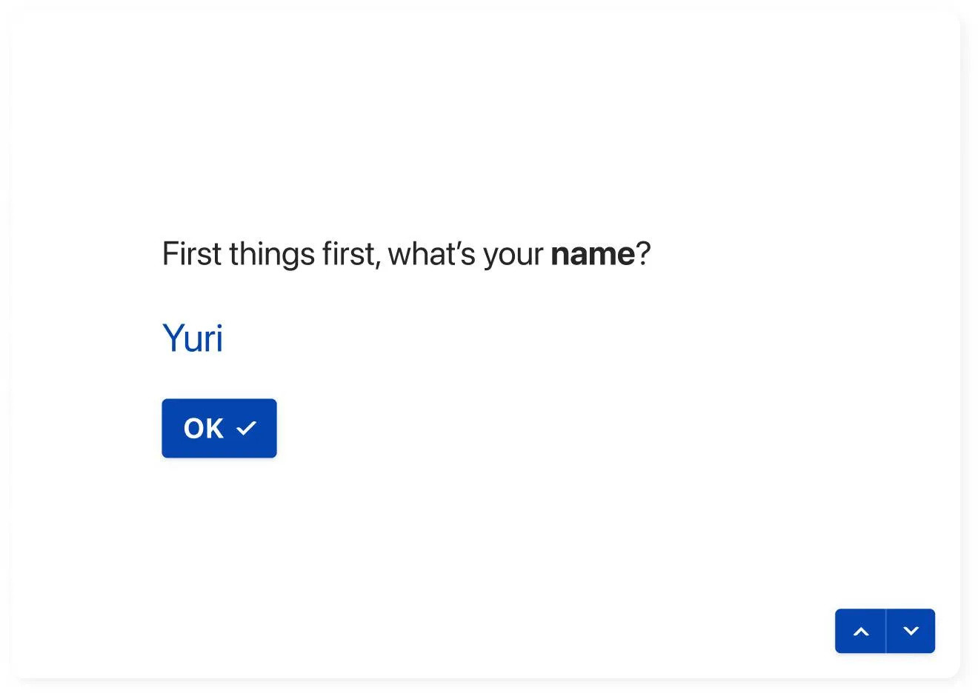Go to the previous question
The width and height of the screenshot is (978, 696).
point(860,632)
